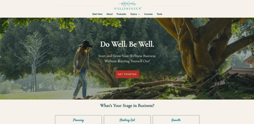This screenshot has height=124, width=254.
Task: Open the Podcasts menu item
Action: 121,14
